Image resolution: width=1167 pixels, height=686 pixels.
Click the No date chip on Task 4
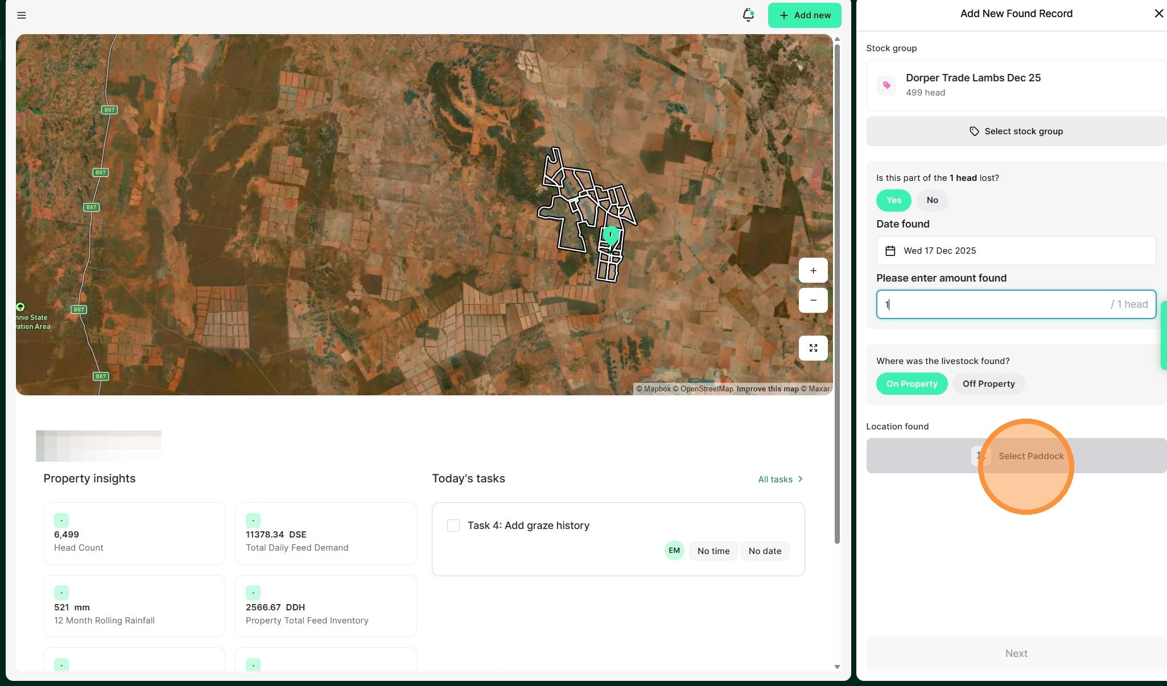coord(765,551)
